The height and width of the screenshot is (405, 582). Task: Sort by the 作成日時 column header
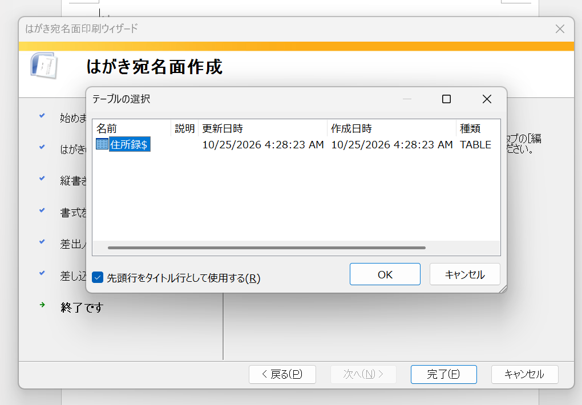pos(391,128)
